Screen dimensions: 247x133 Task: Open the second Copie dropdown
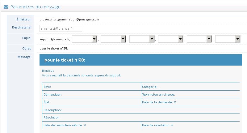pyautogui.click(x=113, y=39)
